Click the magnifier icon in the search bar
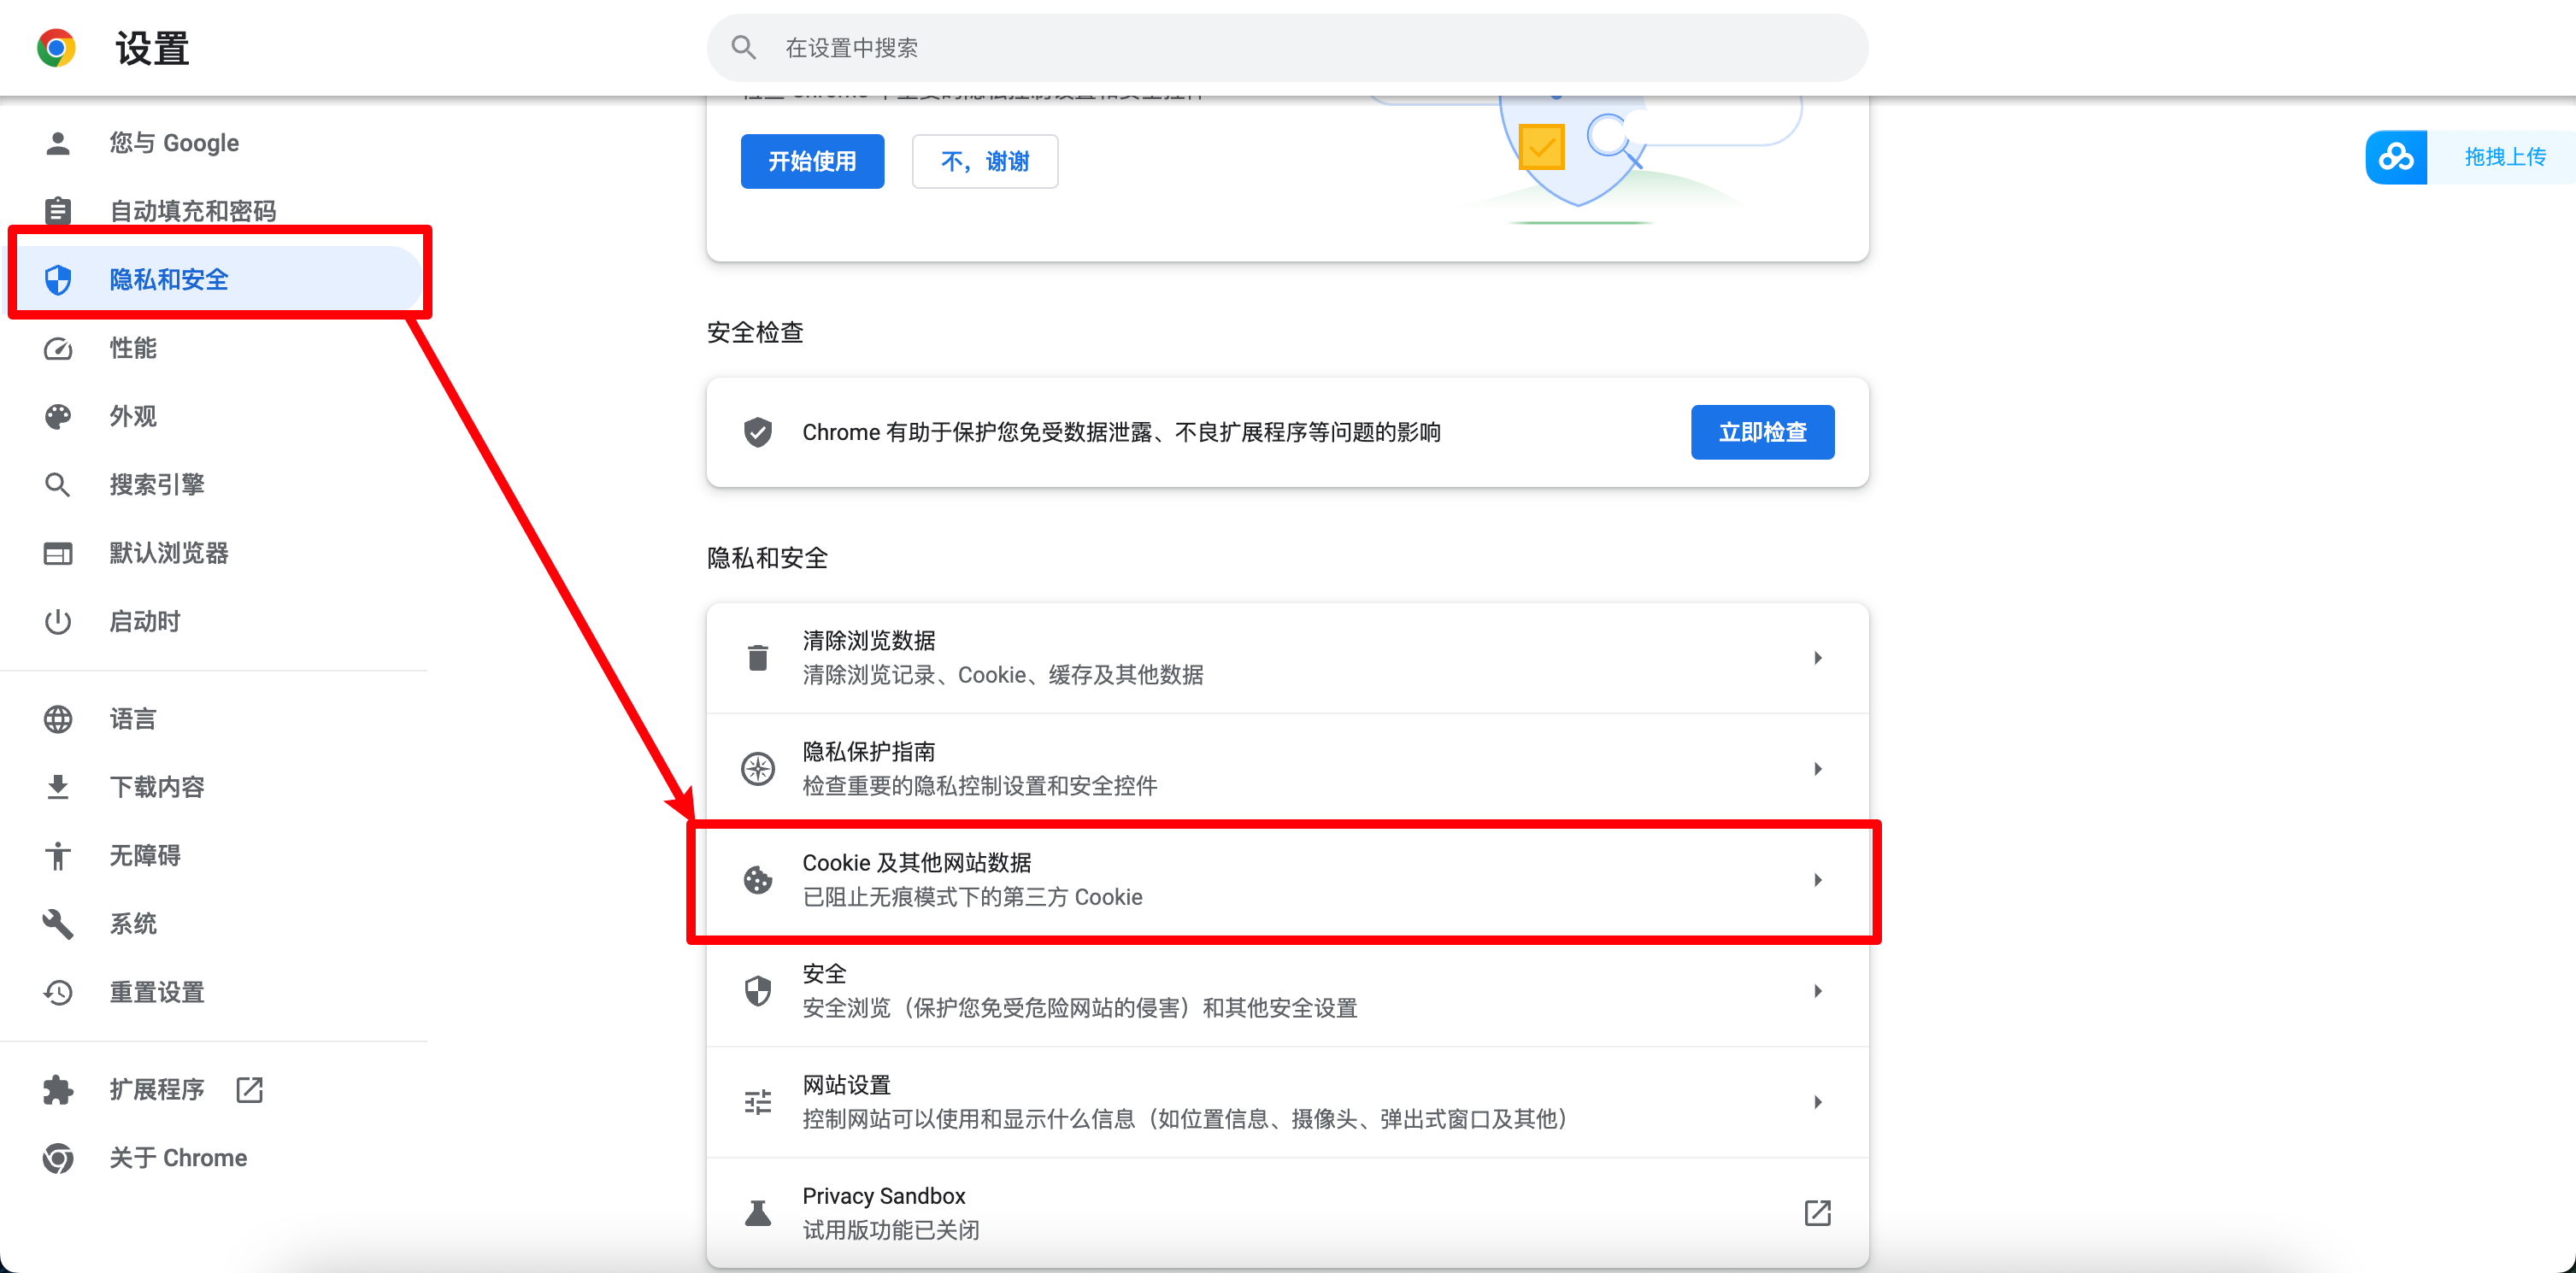Screen dimensions: 2576x1273 [x=743, y=47]
